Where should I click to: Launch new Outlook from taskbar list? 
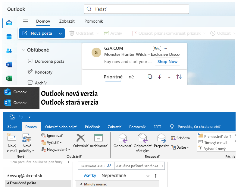coord(20,92)
